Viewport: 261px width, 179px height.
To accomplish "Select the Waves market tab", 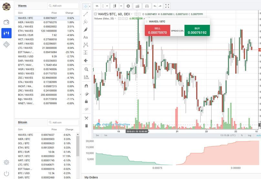I will (22, 6).
